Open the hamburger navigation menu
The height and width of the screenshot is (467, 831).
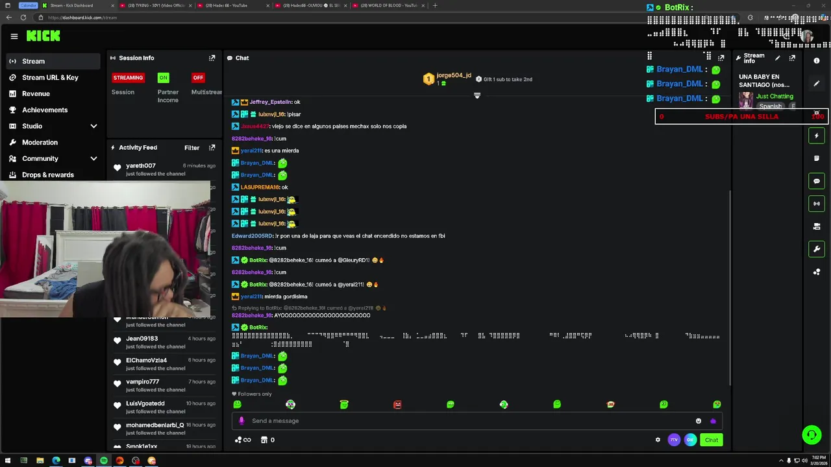point(14,36)
